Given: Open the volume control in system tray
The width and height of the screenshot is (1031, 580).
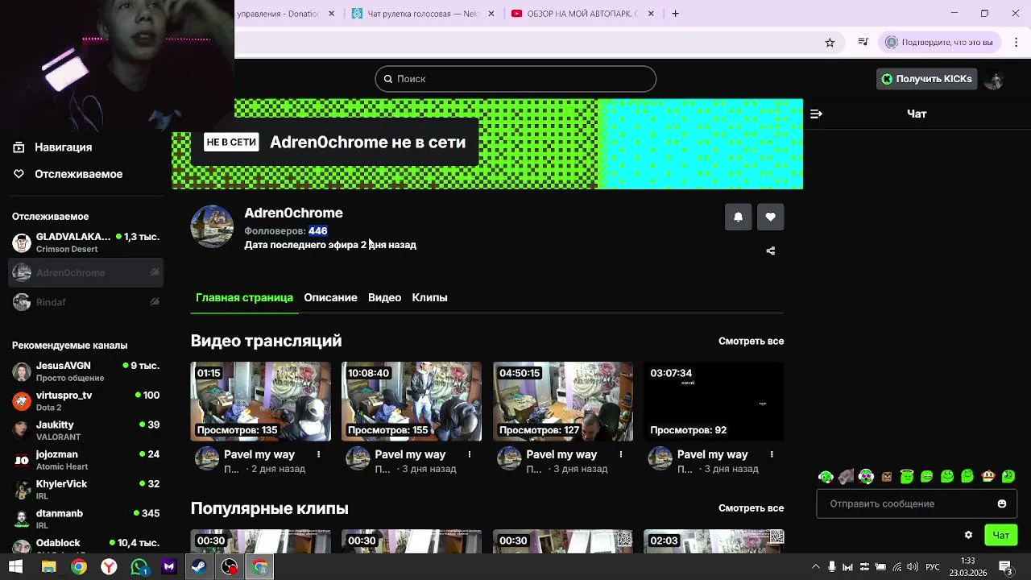Looking at the screenshot, I should [912, 567].
